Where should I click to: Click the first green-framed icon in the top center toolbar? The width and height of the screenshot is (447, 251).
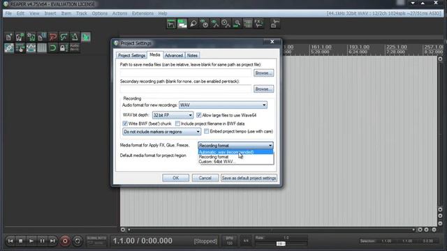click(171, 24)
